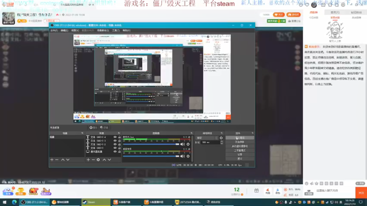Move scene down with the down arrow in Scenes panel
The height and width of the screenshot is (206, 367).
pos(67,160)
